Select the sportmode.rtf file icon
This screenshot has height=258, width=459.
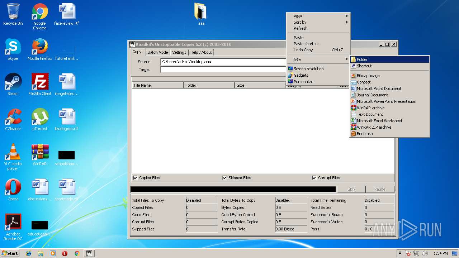tap(67, 190)
